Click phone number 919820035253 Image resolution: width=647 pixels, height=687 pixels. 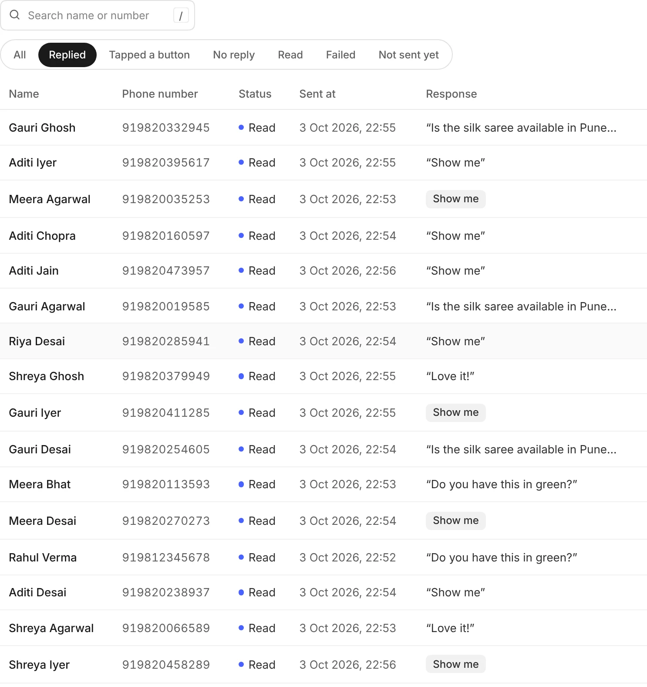166,199
